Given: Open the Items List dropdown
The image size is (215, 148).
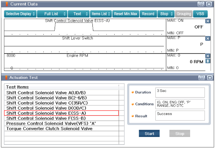Looking at the screenshot, I should point(101,14).
